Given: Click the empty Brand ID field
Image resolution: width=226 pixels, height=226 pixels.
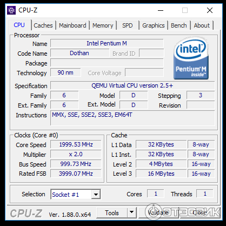Looking at the screenshot, I should [151, 53].
